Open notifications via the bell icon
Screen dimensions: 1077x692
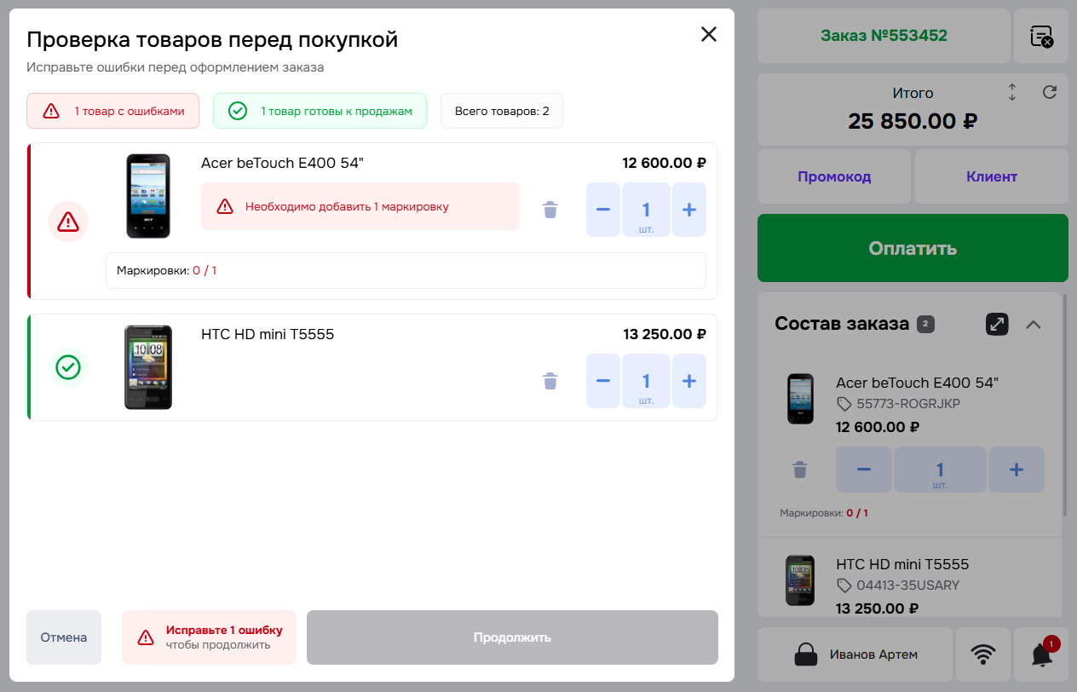coord(1041,655)
